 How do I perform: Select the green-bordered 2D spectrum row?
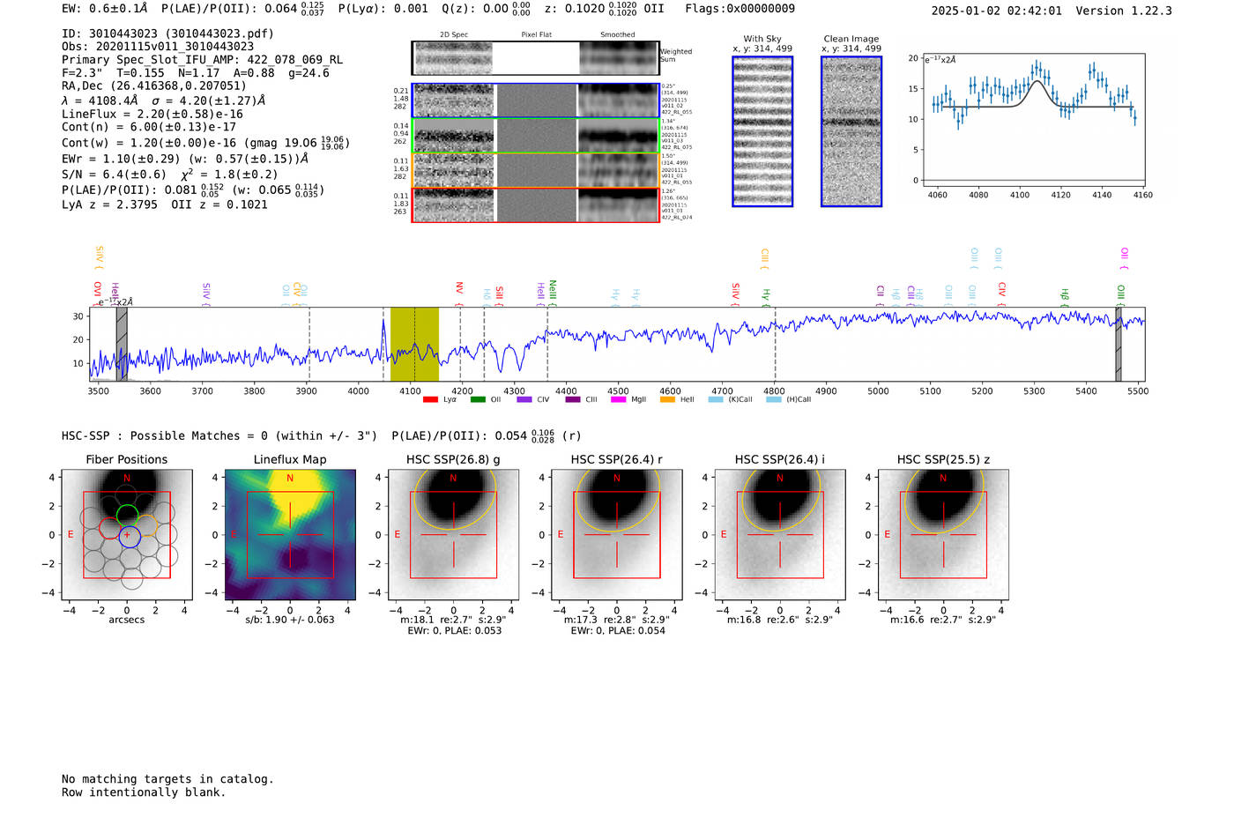[x=535, y=136]
